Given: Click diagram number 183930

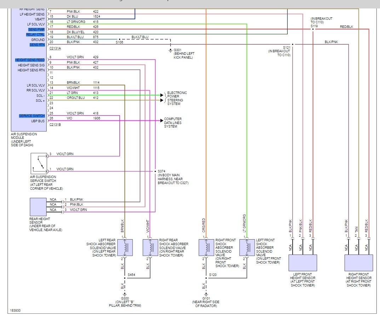Looking at the screenshot, I should [x=15, y=311].
